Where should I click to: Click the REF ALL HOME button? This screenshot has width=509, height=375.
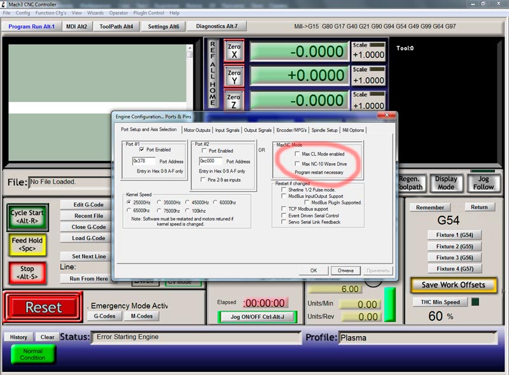coord(213,73)
